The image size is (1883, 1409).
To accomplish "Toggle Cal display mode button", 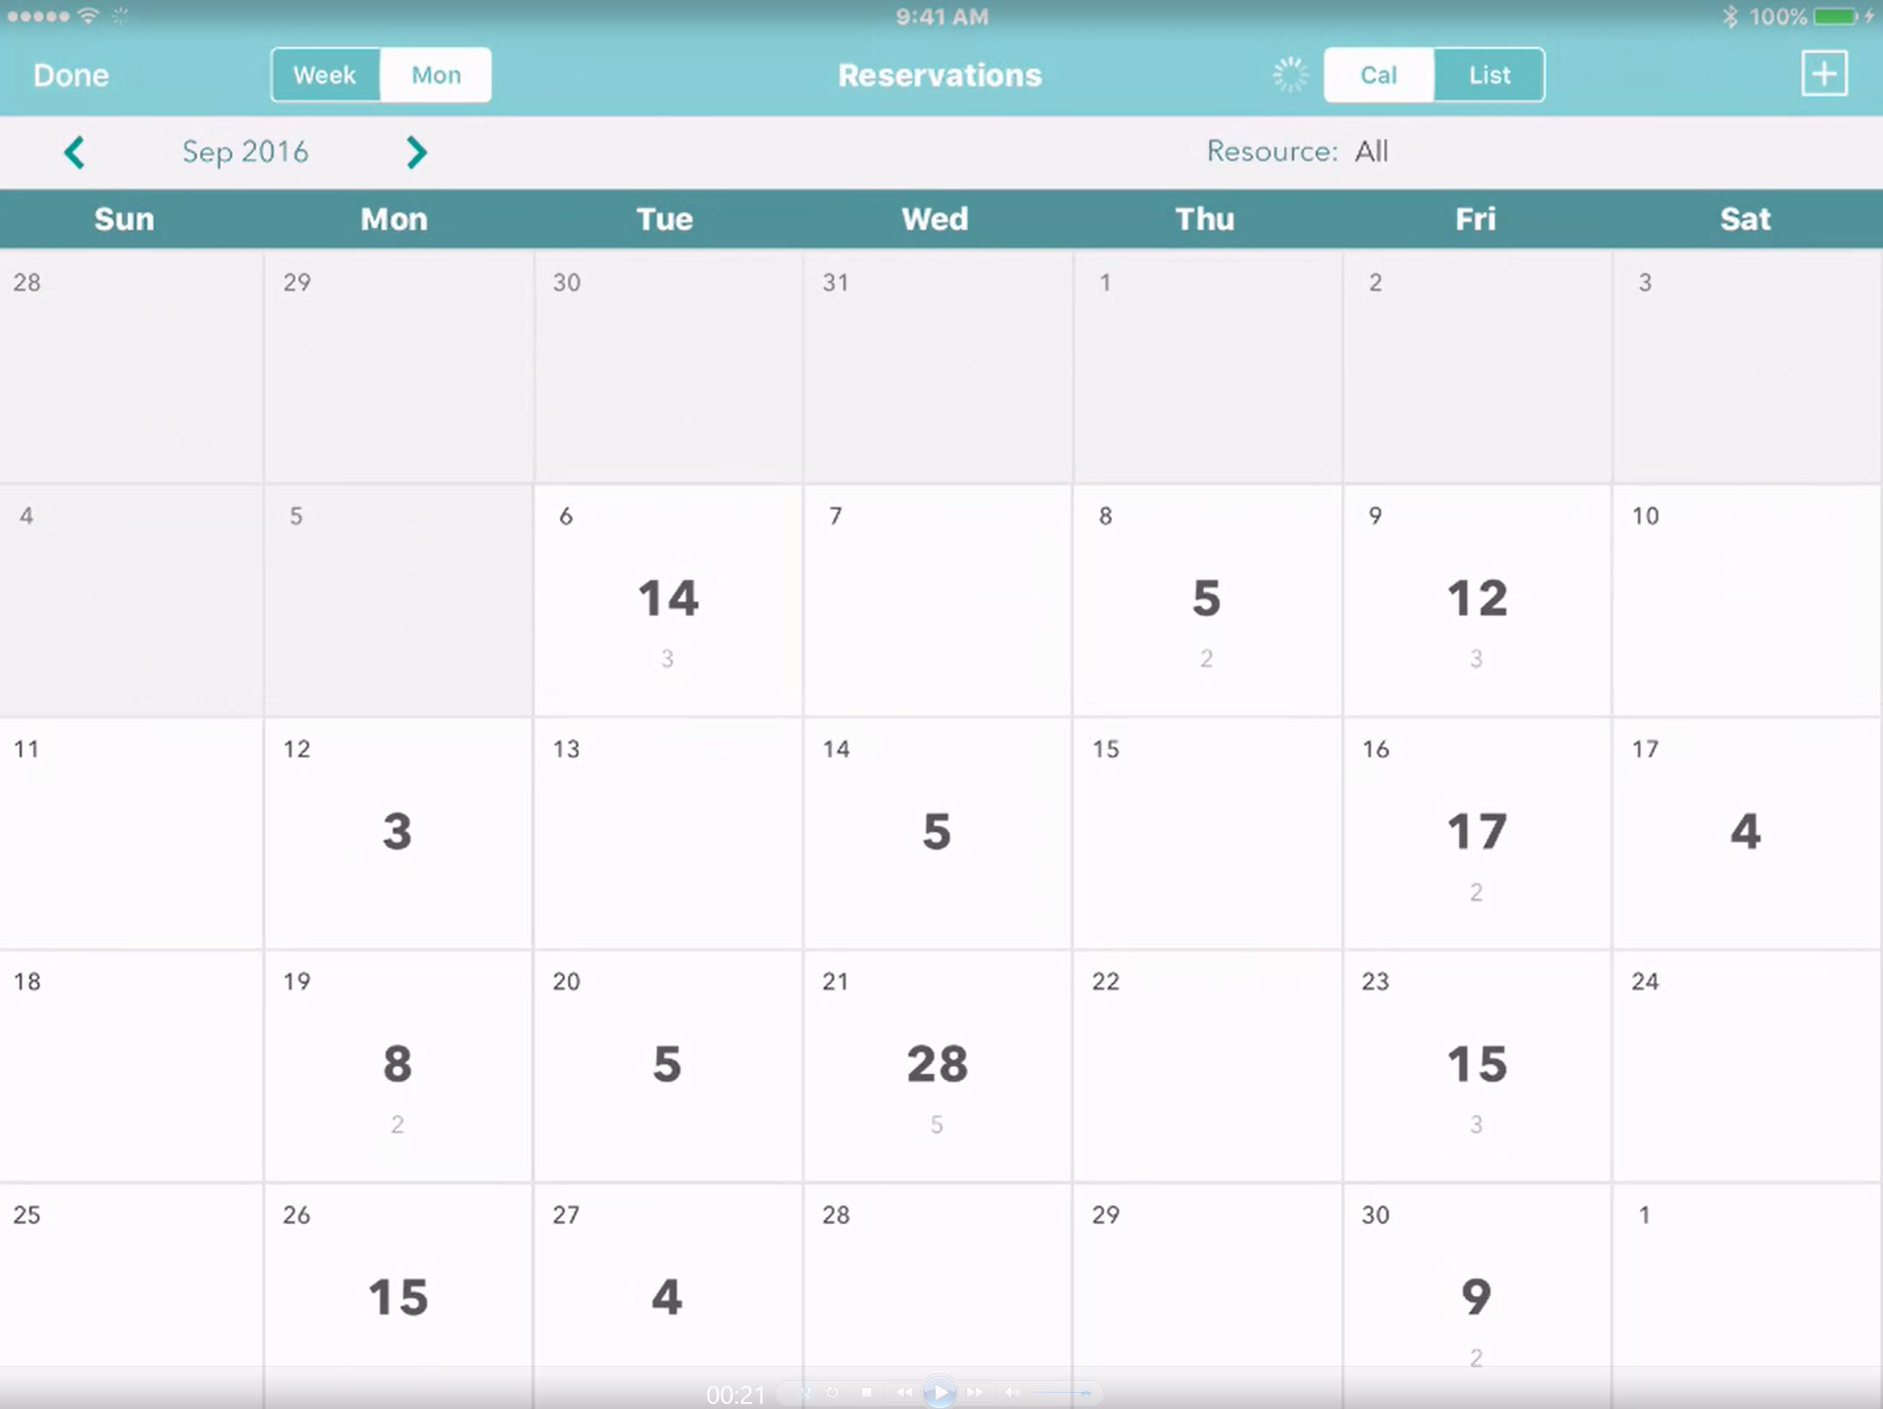I will click(x=1376, y=75).
